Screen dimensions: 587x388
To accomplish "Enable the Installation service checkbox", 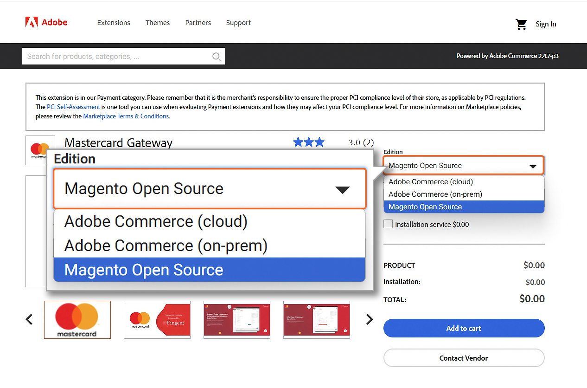I will pos(388,224).
